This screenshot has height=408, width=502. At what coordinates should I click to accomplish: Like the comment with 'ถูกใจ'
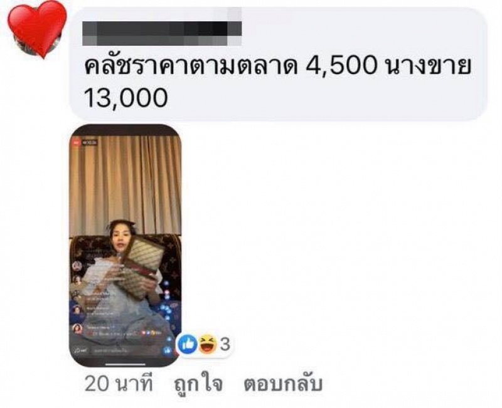198,384
